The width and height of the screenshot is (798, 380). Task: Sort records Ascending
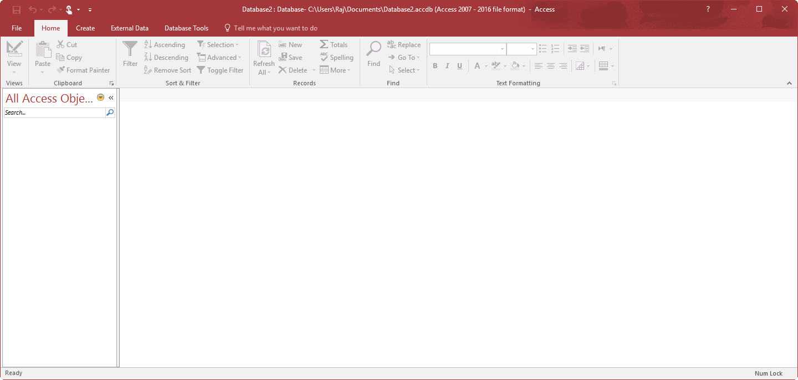pyautogui.click(x=165, y=45)
